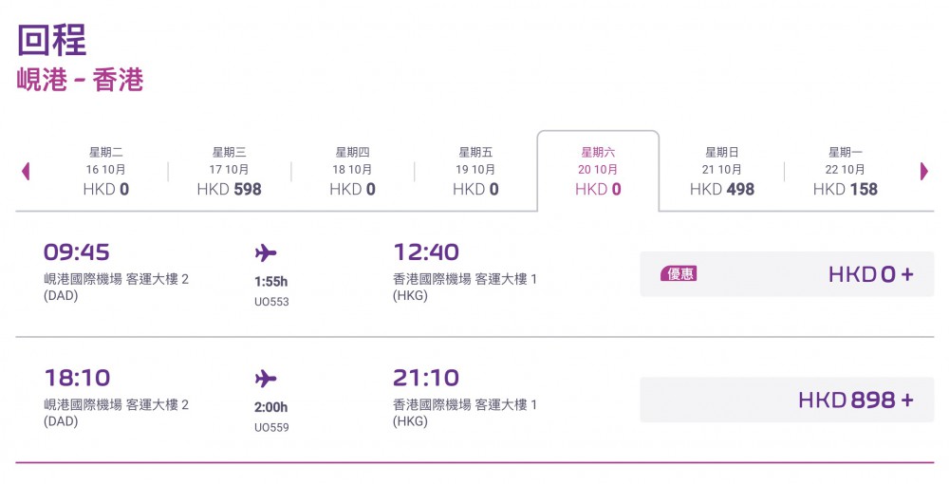Image resolution: width=949 pixels, height=484 pixels.
Task: Select the 星期二 16 10月 date tab
Action: 105,171
